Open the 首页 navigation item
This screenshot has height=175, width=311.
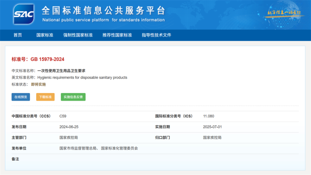[18, 35]
